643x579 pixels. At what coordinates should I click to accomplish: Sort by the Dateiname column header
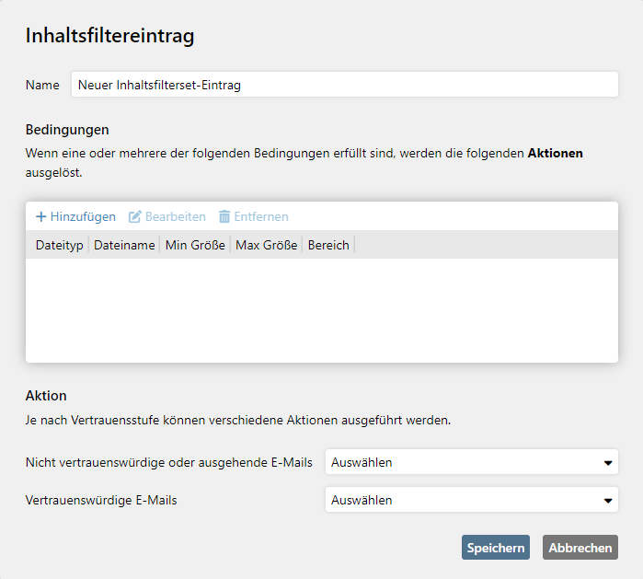(124, 245)
